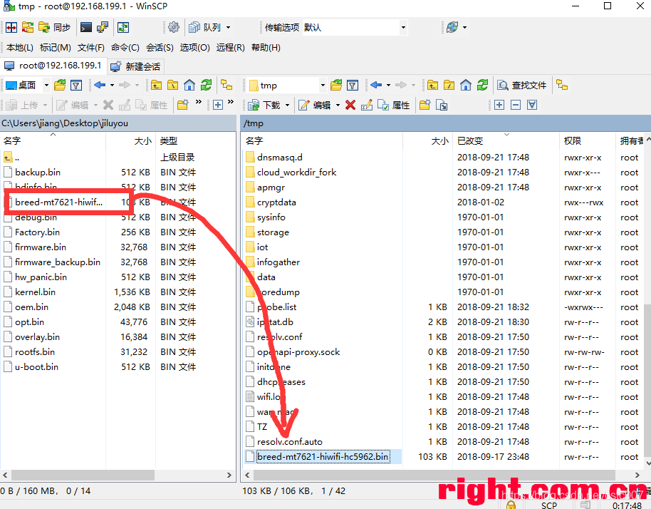Expand remote back history dropdown arrow
Image resolution: width=651 pixels, height=509 pixels.
point(389,85)
